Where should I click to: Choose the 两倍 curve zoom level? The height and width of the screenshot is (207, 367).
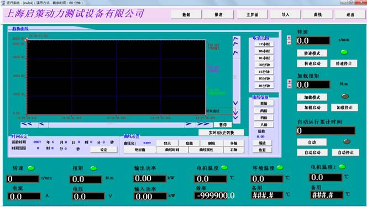point(264,110)
